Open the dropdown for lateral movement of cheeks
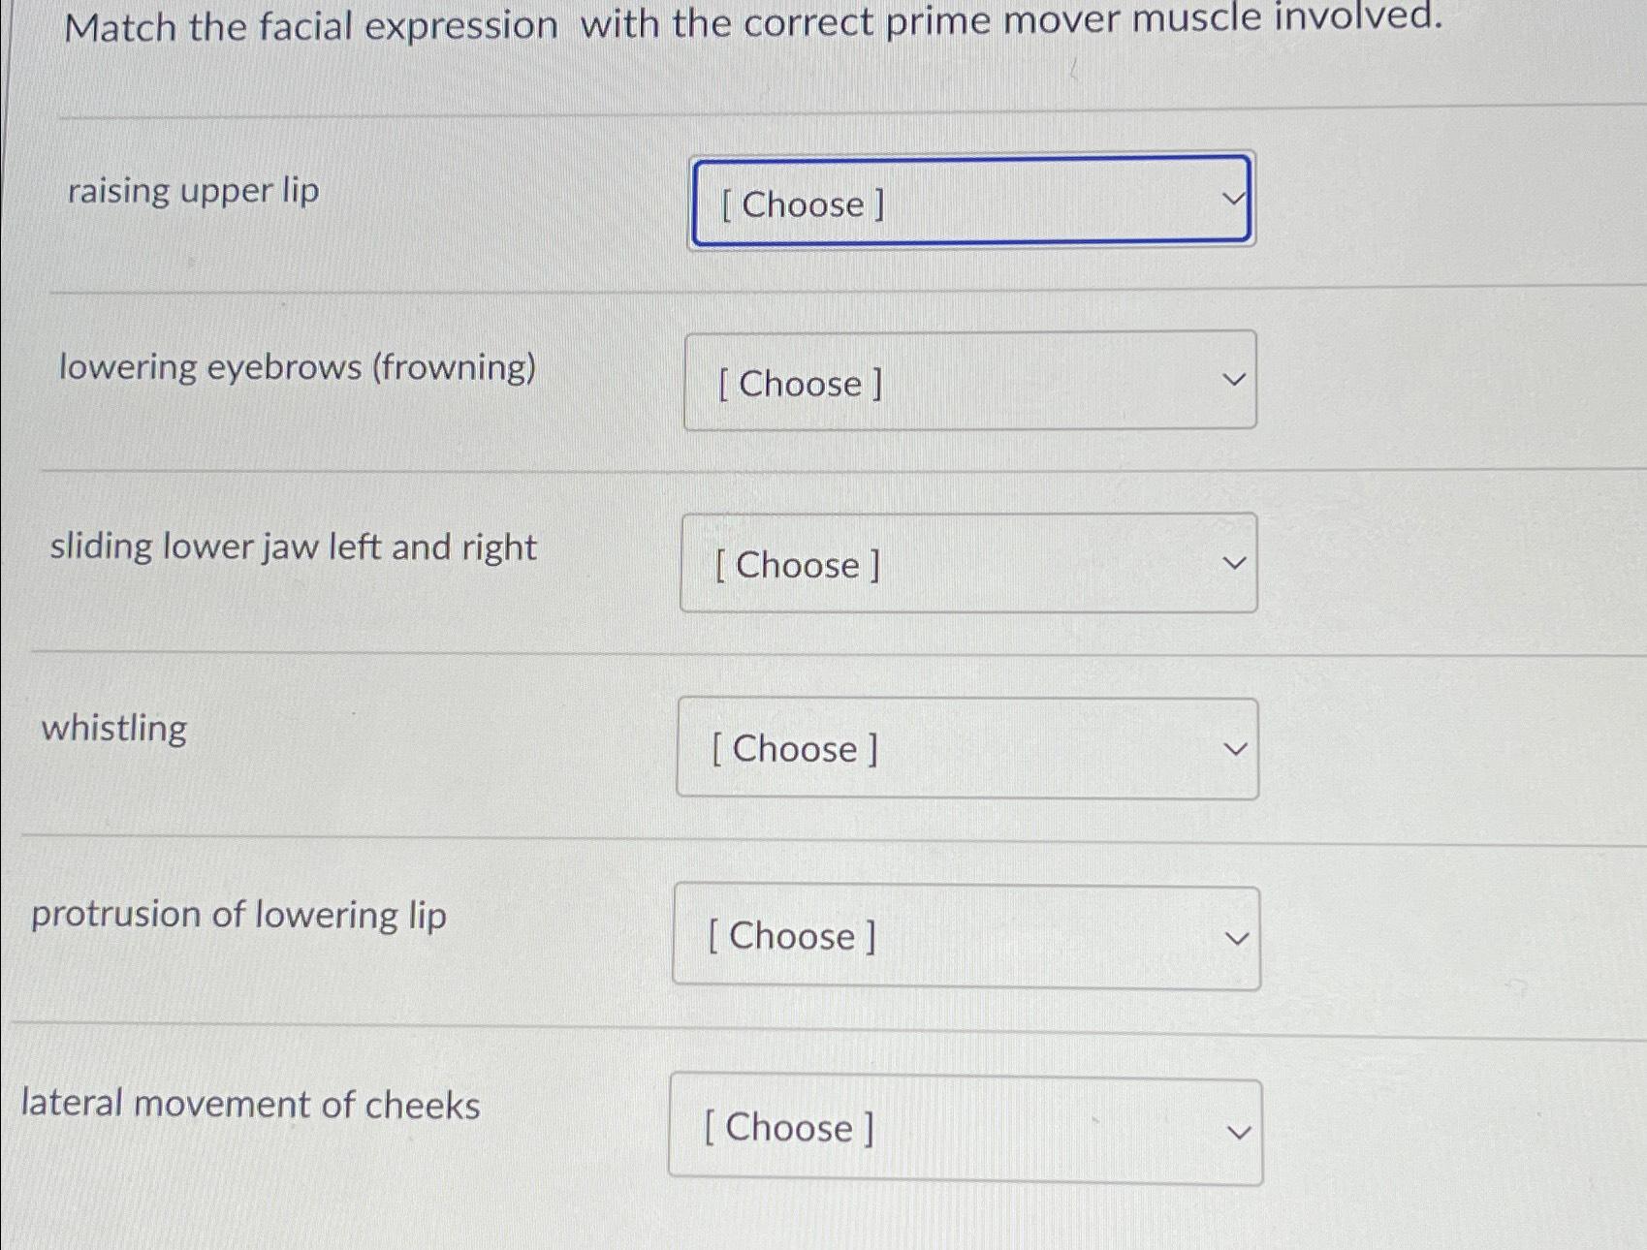Screen dimensions: 1647x1250 (966, 1127)
